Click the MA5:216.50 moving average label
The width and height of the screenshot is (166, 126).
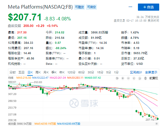click(x=24, y=78)
